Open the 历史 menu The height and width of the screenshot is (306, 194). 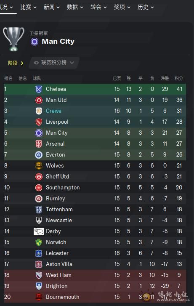pyautogui.click(x=146, y=7)
